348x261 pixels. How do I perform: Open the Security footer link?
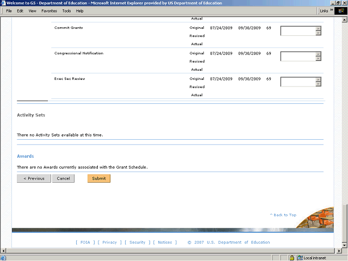coord(137,243)
